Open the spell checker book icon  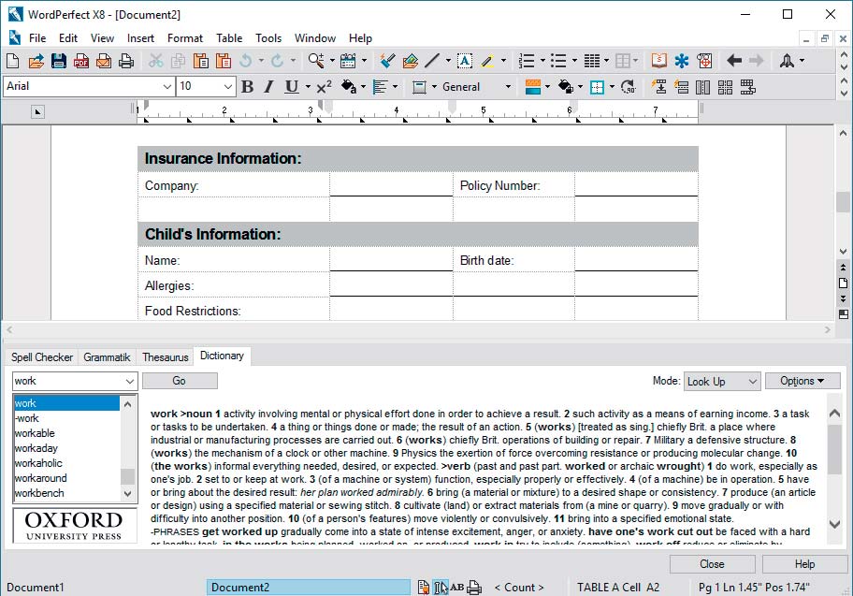tap(658, 61)
